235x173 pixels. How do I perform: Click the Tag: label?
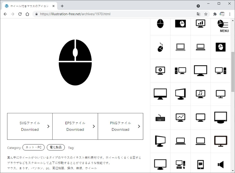pos(71,148)
